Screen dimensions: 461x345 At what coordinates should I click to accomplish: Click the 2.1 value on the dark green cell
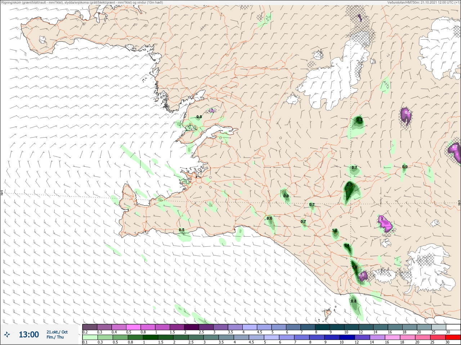349,184
